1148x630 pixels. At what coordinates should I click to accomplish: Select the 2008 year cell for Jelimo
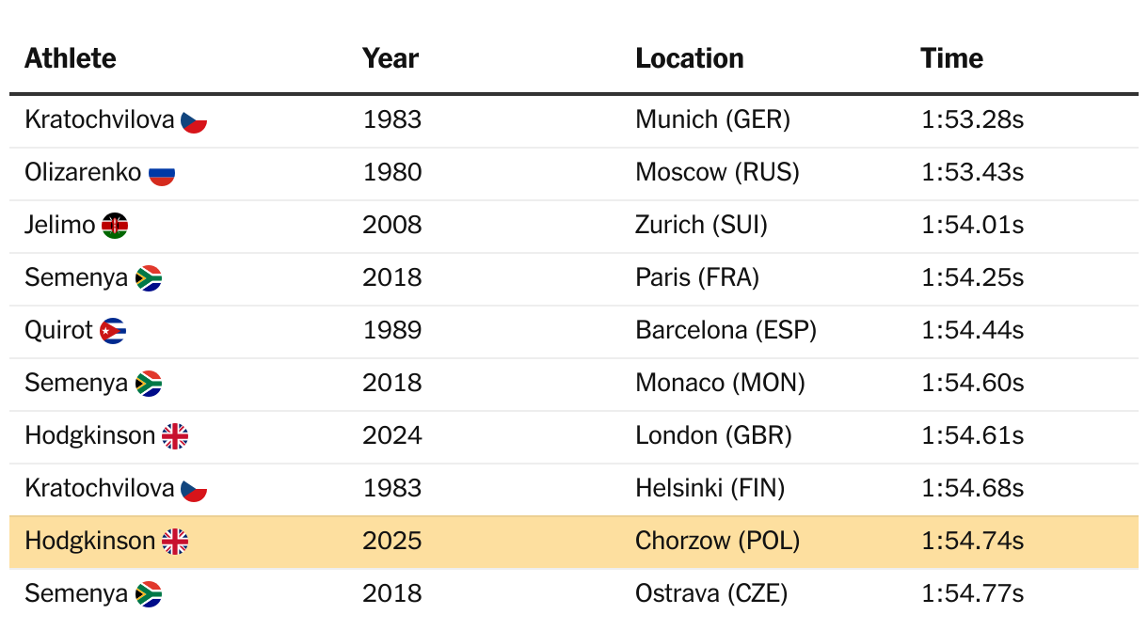click(x=392, y=226)
